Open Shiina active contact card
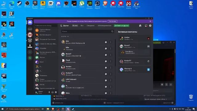 point(135,38)
